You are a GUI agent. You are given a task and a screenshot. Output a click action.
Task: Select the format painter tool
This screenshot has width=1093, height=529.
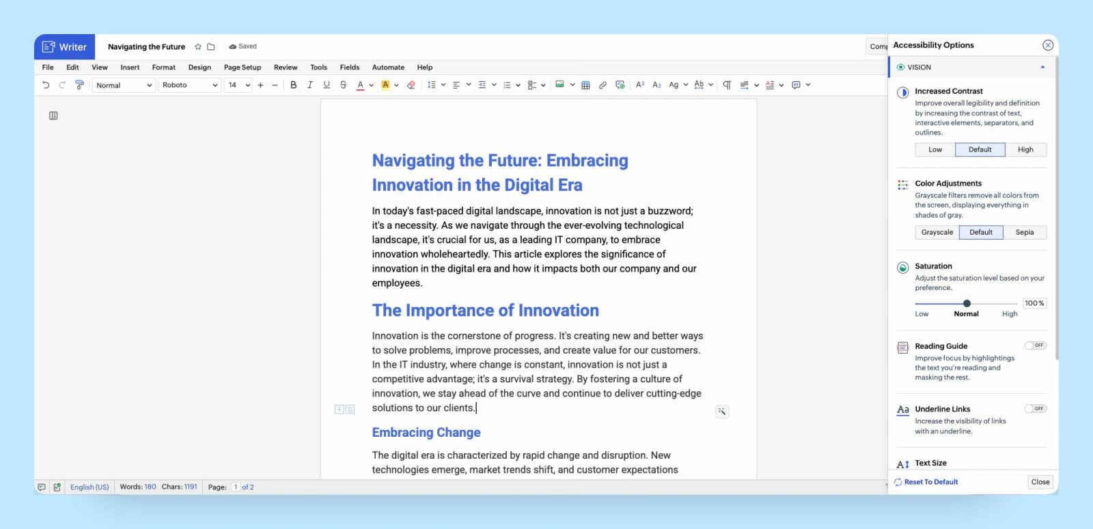[79, 85]
